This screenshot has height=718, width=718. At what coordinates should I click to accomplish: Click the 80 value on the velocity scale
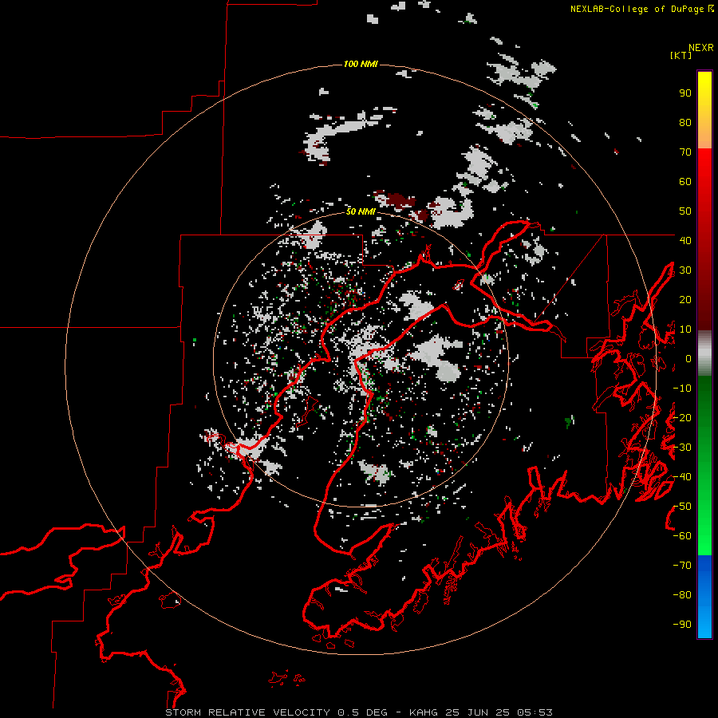685,122
